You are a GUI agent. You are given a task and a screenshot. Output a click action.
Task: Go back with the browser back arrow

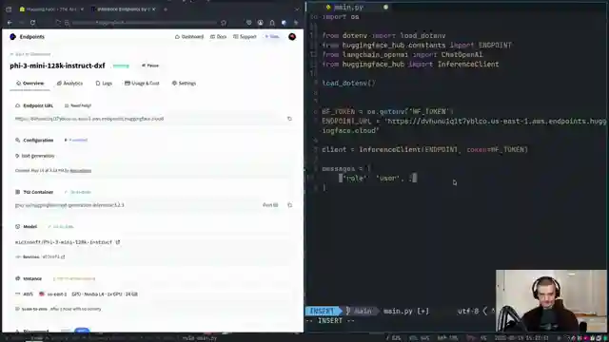coord(10,23)
